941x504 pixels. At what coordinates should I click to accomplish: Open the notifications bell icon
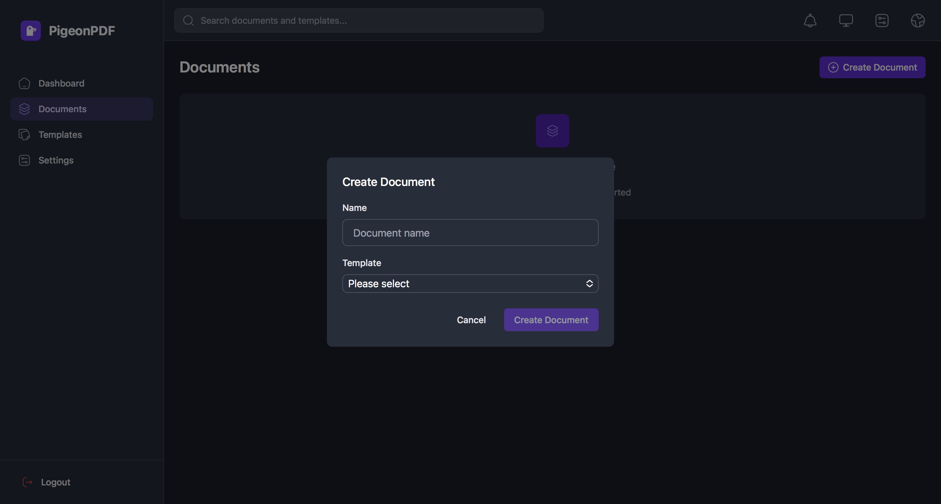[x=810, y=21]
